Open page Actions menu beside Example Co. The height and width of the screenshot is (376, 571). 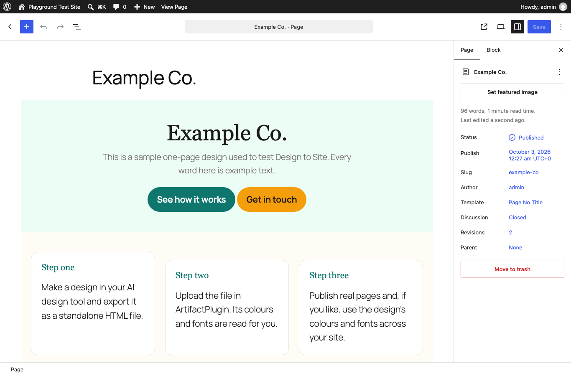point(559,72)
